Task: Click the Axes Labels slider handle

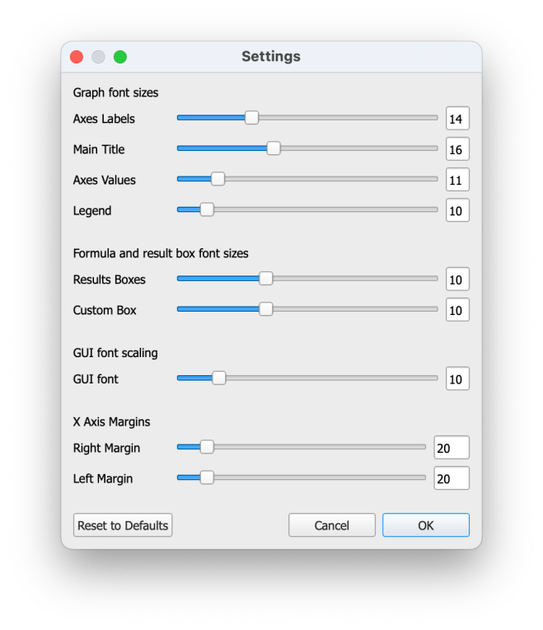Action: [252, 118]
